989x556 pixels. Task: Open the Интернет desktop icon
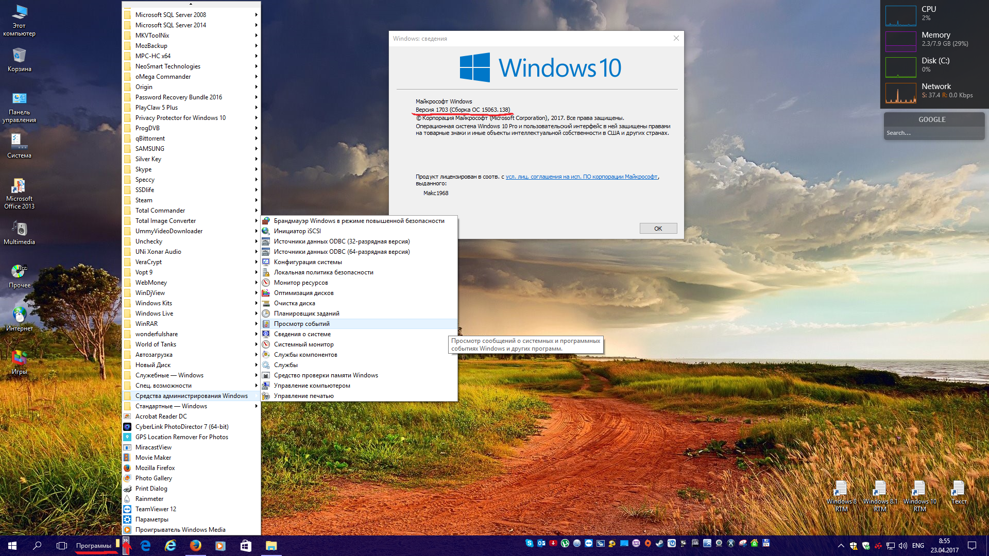[19, 319]
